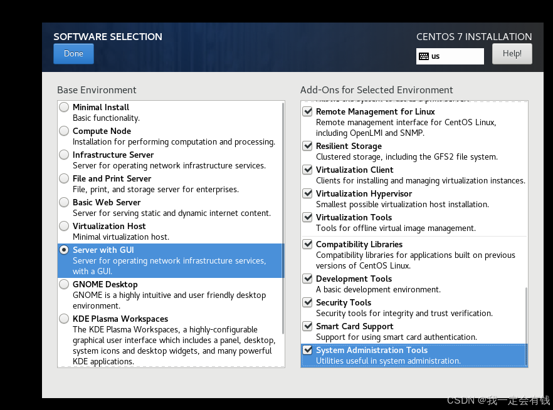553x410 pixels.
Task: Click 'Tools for offline virtual image management.'
Action: [396, 228]
